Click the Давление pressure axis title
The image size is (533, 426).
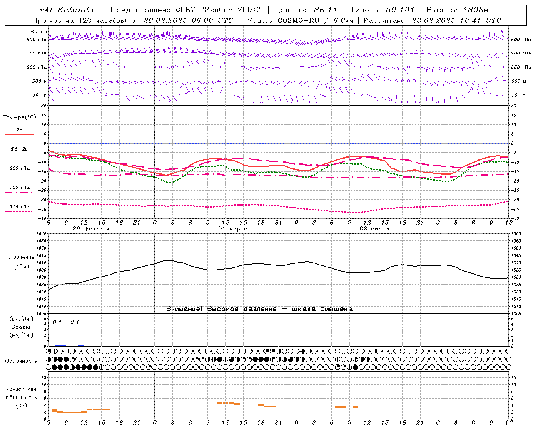point(22,257)
